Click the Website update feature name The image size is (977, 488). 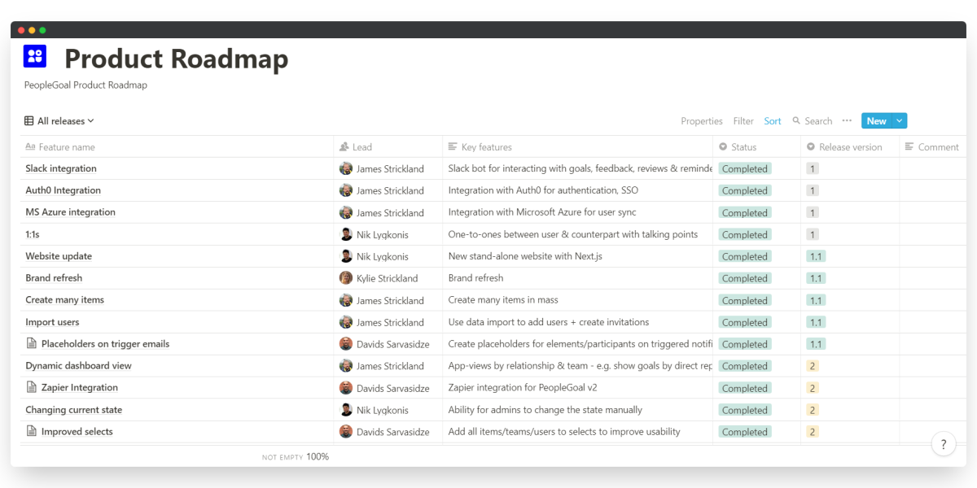(x=59, y=256)
